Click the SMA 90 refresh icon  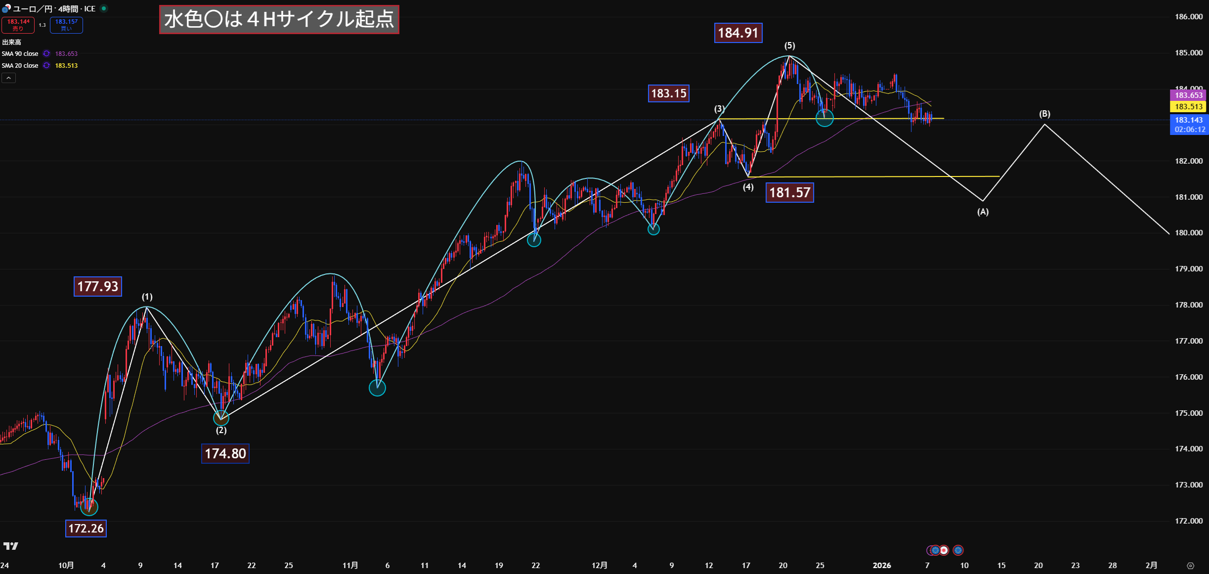coord(46,53)
